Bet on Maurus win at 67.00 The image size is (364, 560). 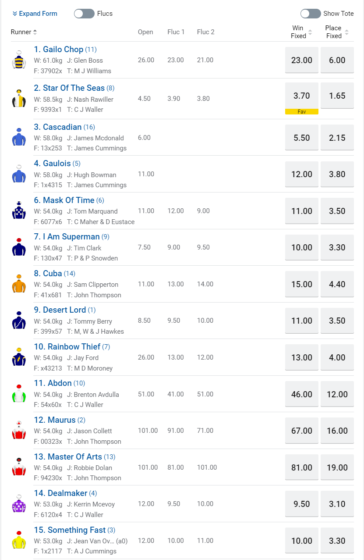click(302, 431)
